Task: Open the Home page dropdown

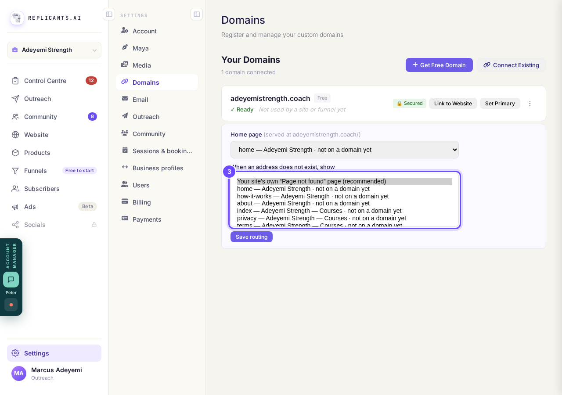Action: click(345, 150)
